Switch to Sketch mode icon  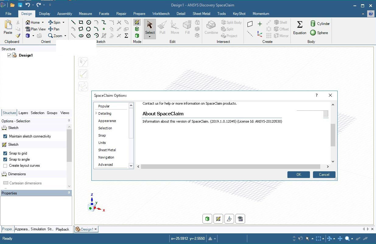[137, 22]
